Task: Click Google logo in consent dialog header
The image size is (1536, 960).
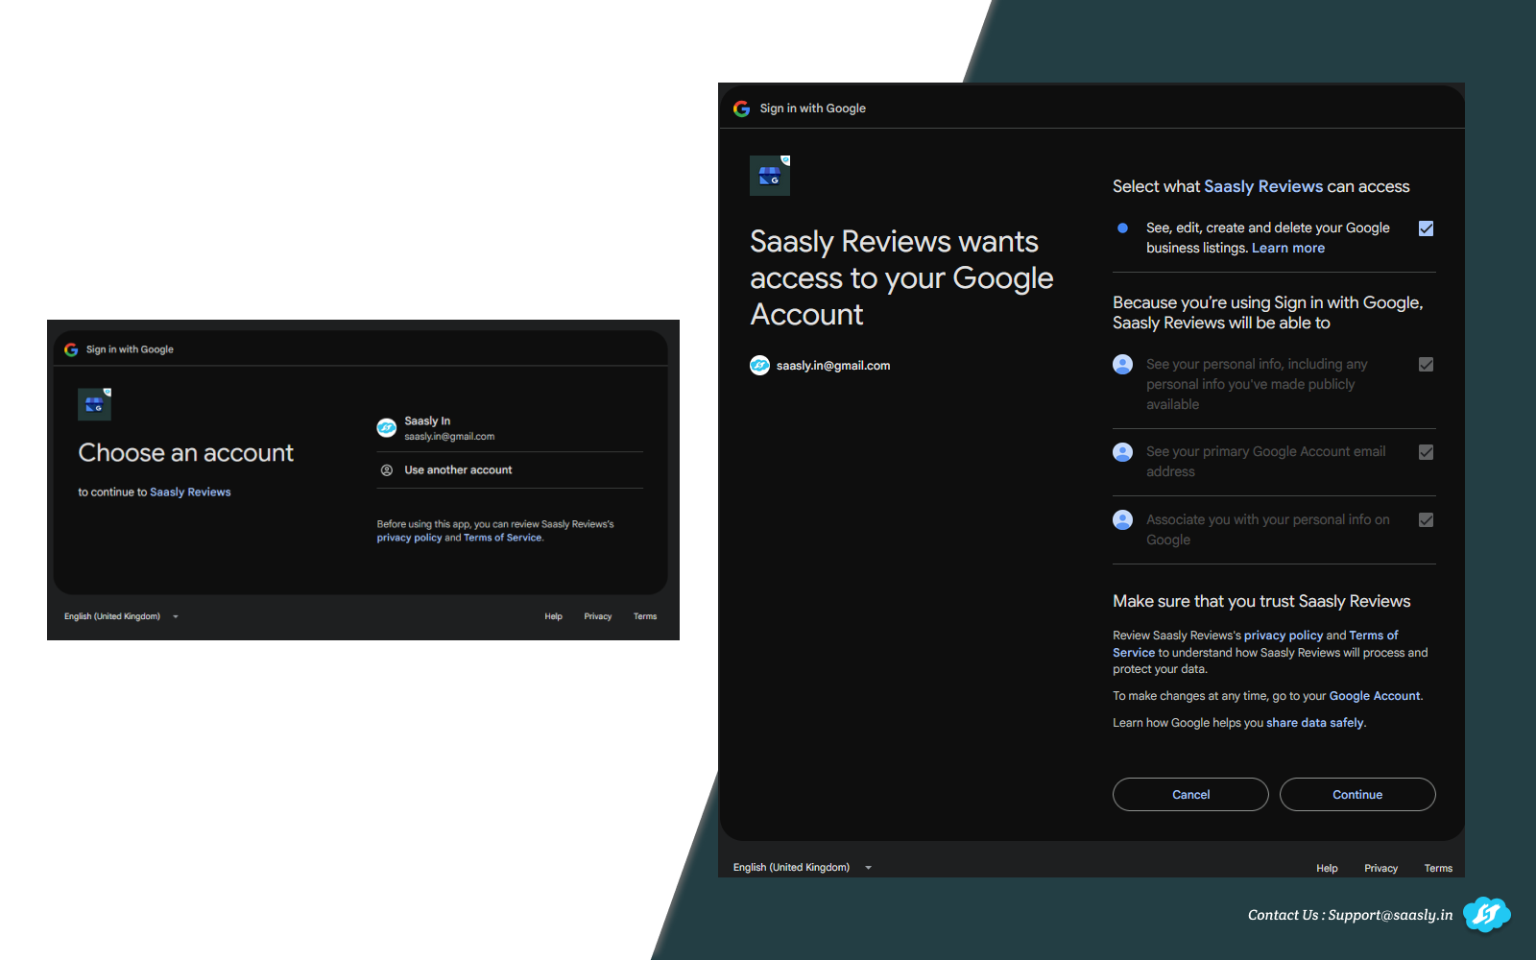Action: (742, 108)
